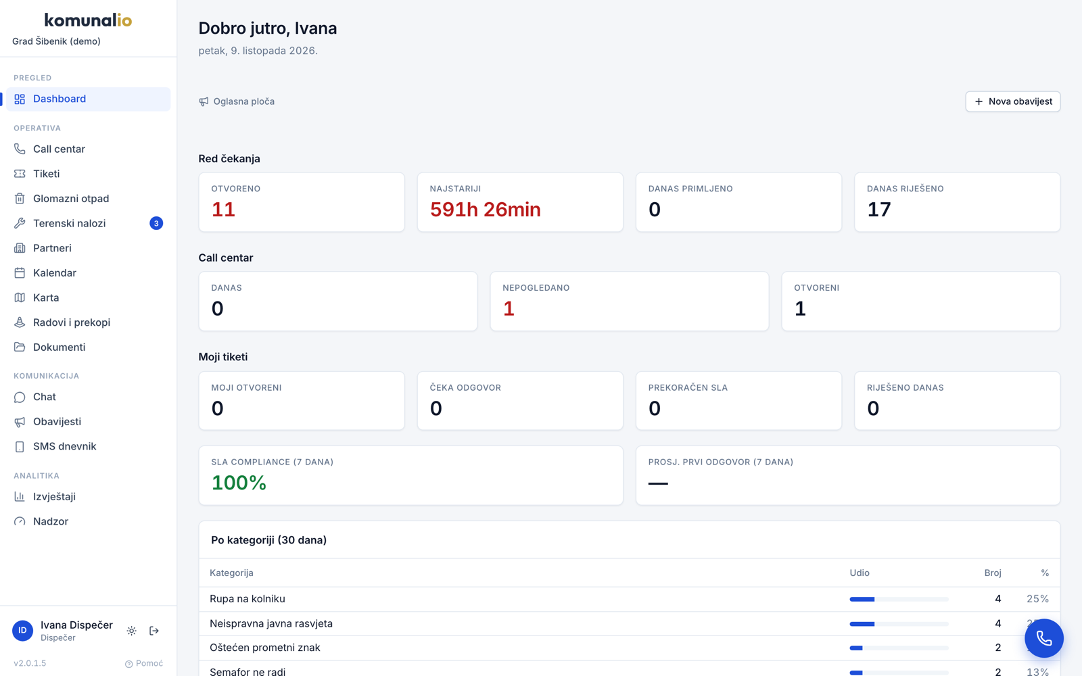Click the Nepogledano card showing 1
Viewport: 1082px width, 676px height.
(629, 301)
